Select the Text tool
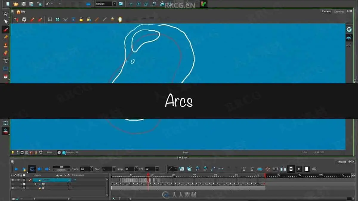The height and width of the screenshot is (201, 358). (5, 61)
